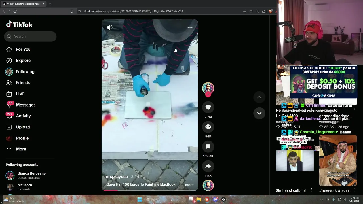Image resolution: width=363 pixels, height=204 pixels.
Task: Open the mrsprayusa username link on video
Action: point(116,177)
